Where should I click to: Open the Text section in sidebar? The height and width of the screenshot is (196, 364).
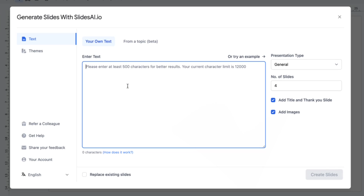[46, 39]
